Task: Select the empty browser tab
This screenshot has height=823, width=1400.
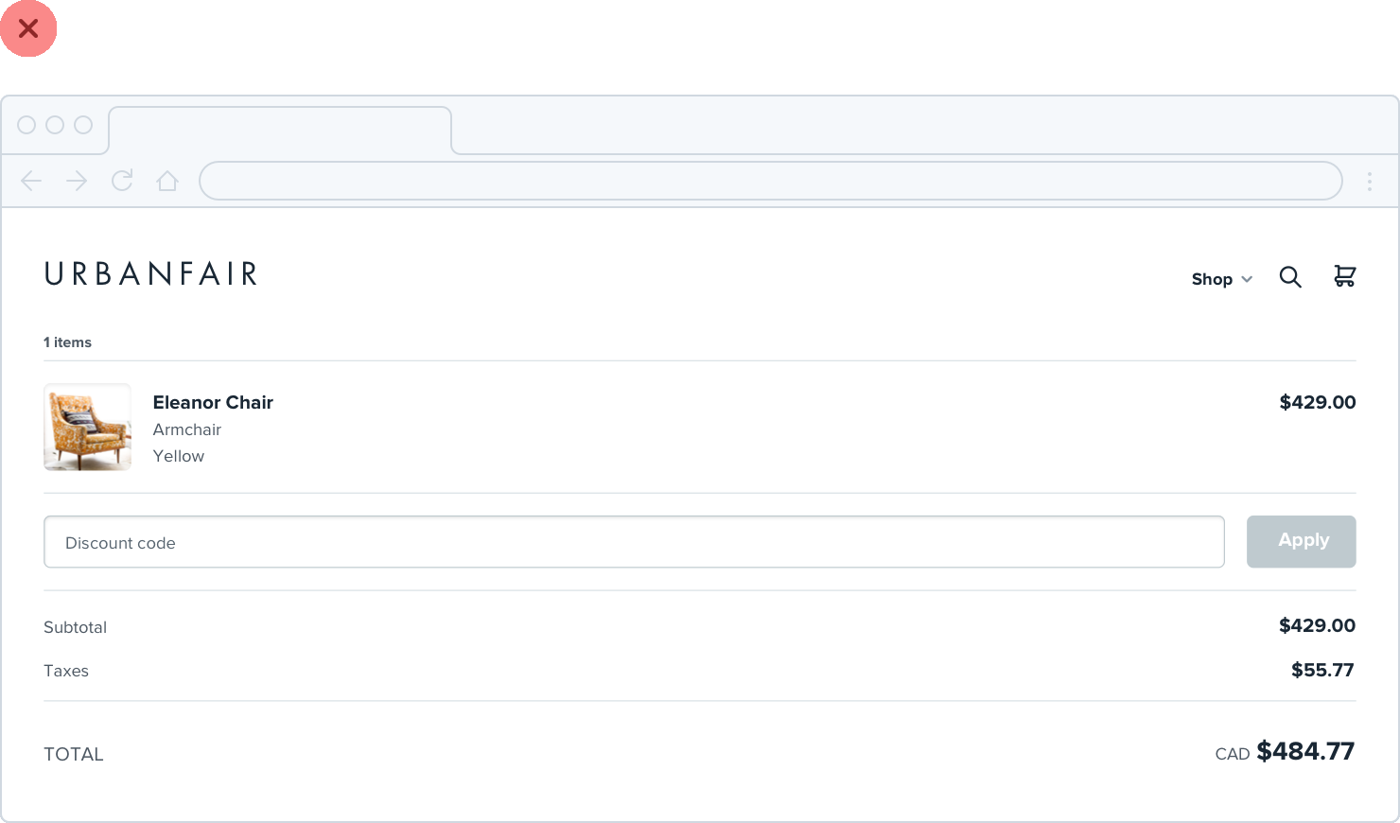Action: (x=280, y=131)
